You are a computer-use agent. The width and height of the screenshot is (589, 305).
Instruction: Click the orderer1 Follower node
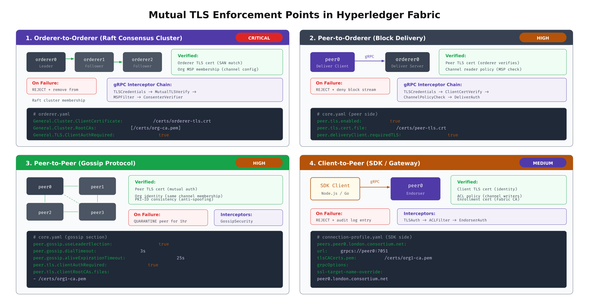point(94,62)
